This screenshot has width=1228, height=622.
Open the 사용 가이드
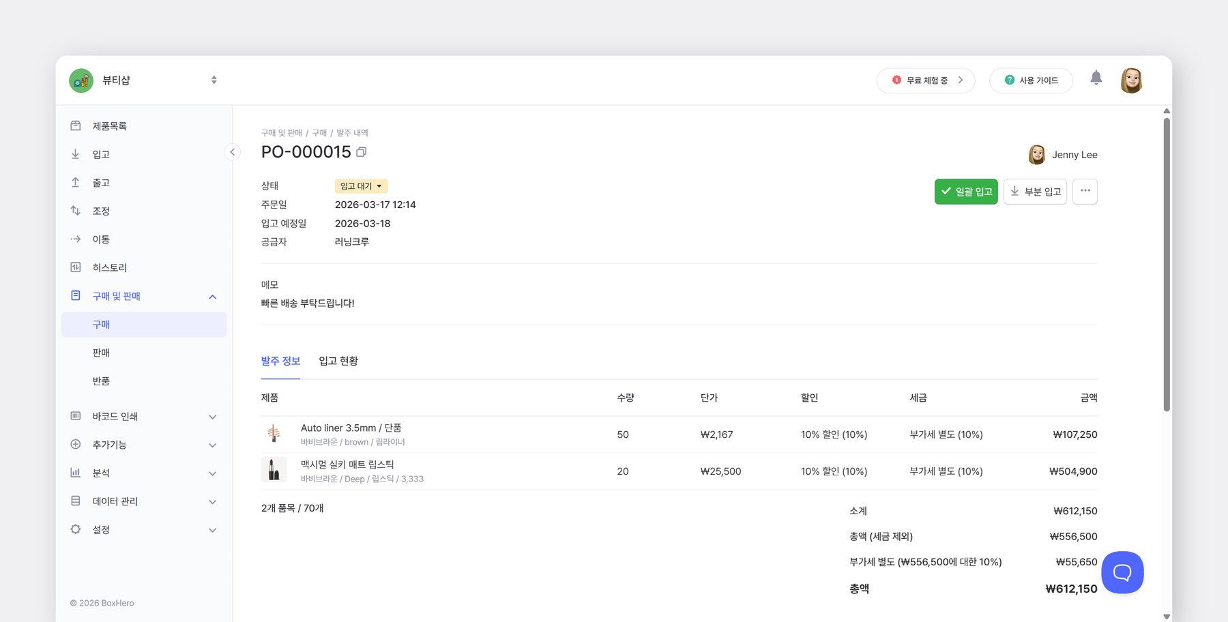pyautogui.click(x=1031, y=80)
